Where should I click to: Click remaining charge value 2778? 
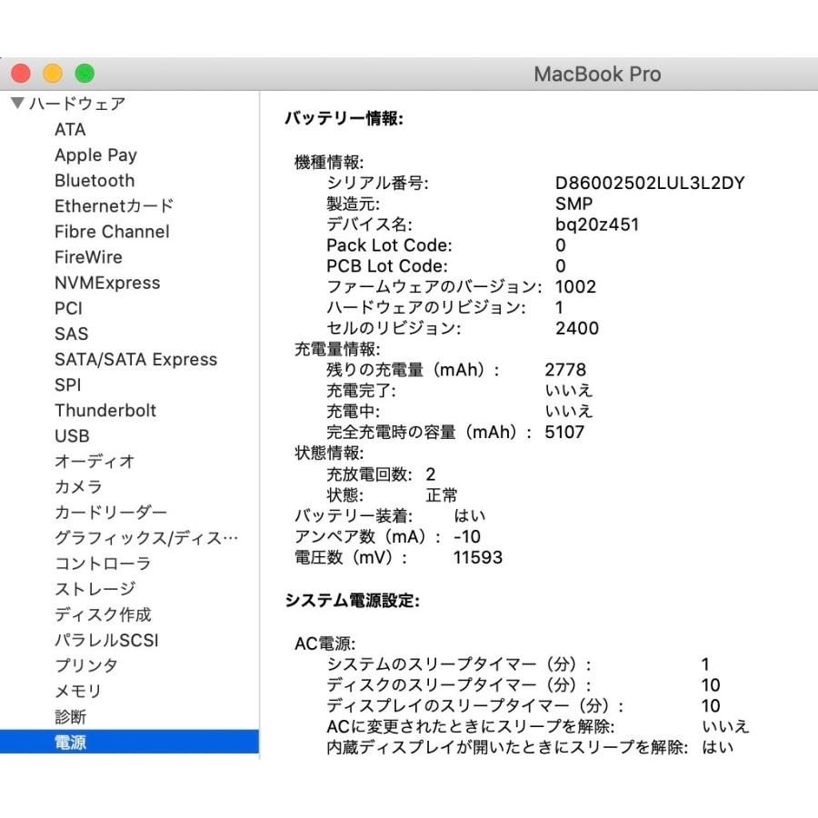click(x=565, y=370)
